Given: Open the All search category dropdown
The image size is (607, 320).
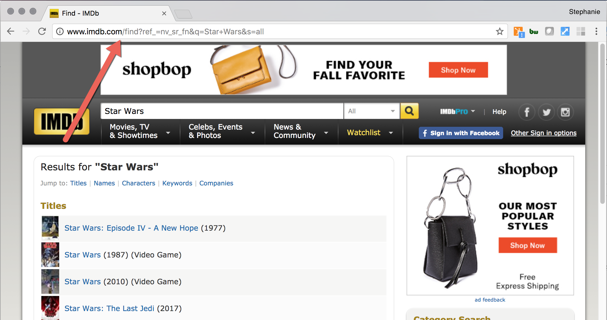Looking at the screenshot, I should click(x=371, y=111).
